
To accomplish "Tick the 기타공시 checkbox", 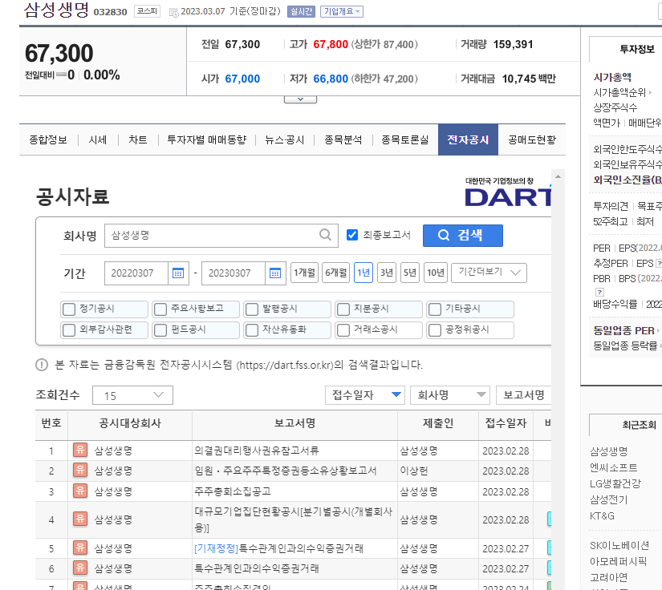I will tap(435, 309).
